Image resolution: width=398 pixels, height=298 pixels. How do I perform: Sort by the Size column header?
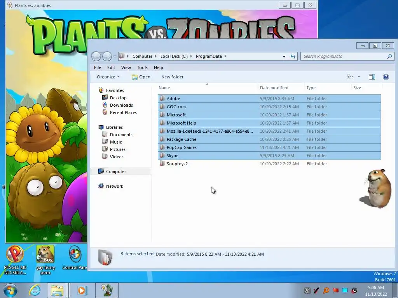367,88
